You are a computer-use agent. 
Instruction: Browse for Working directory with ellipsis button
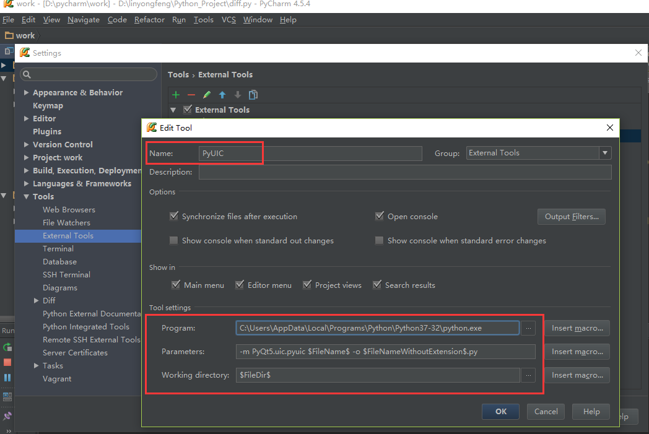tap(528, 375)
